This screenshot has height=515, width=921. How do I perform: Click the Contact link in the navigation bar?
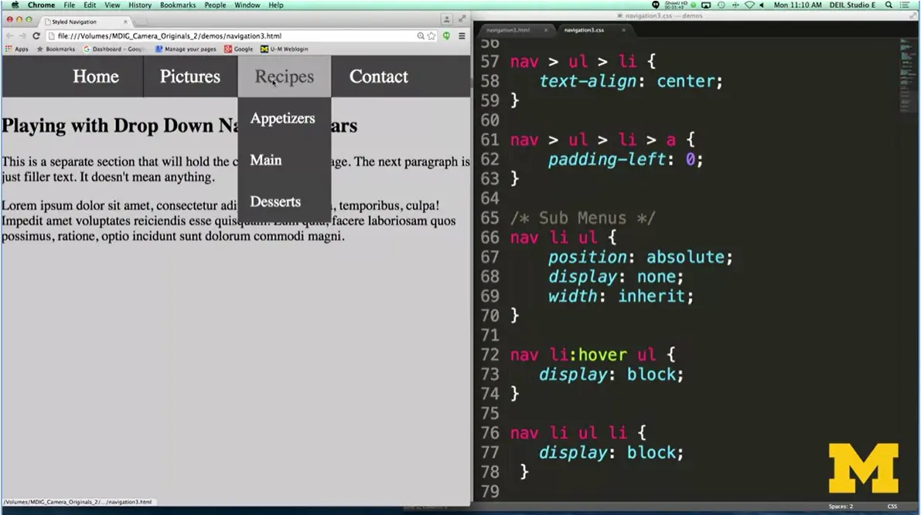[378, 76]
